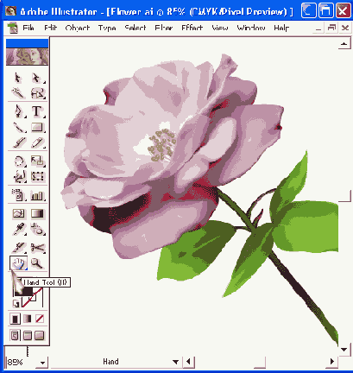Select the Type tool
Screen dimensions: 353x373
[x=37, y=111]
